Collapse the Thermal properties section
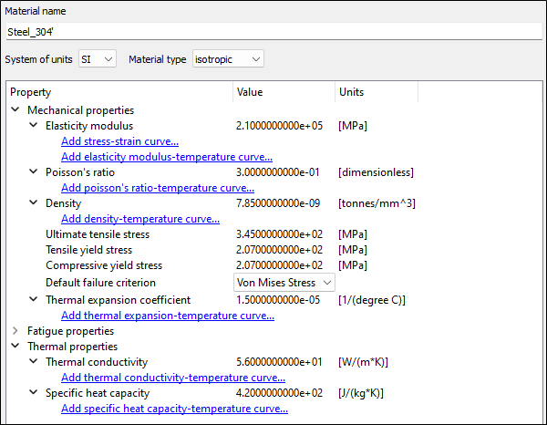Screen dimensions: 547x425 click(15, 347)
